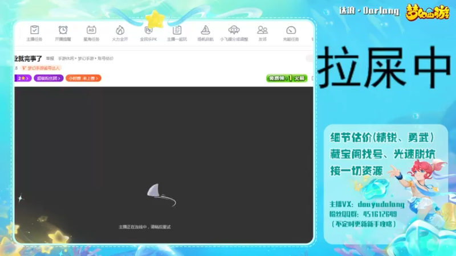
Task: Click the green 免费领 1 火箭 button
Action: click(287, 78)
